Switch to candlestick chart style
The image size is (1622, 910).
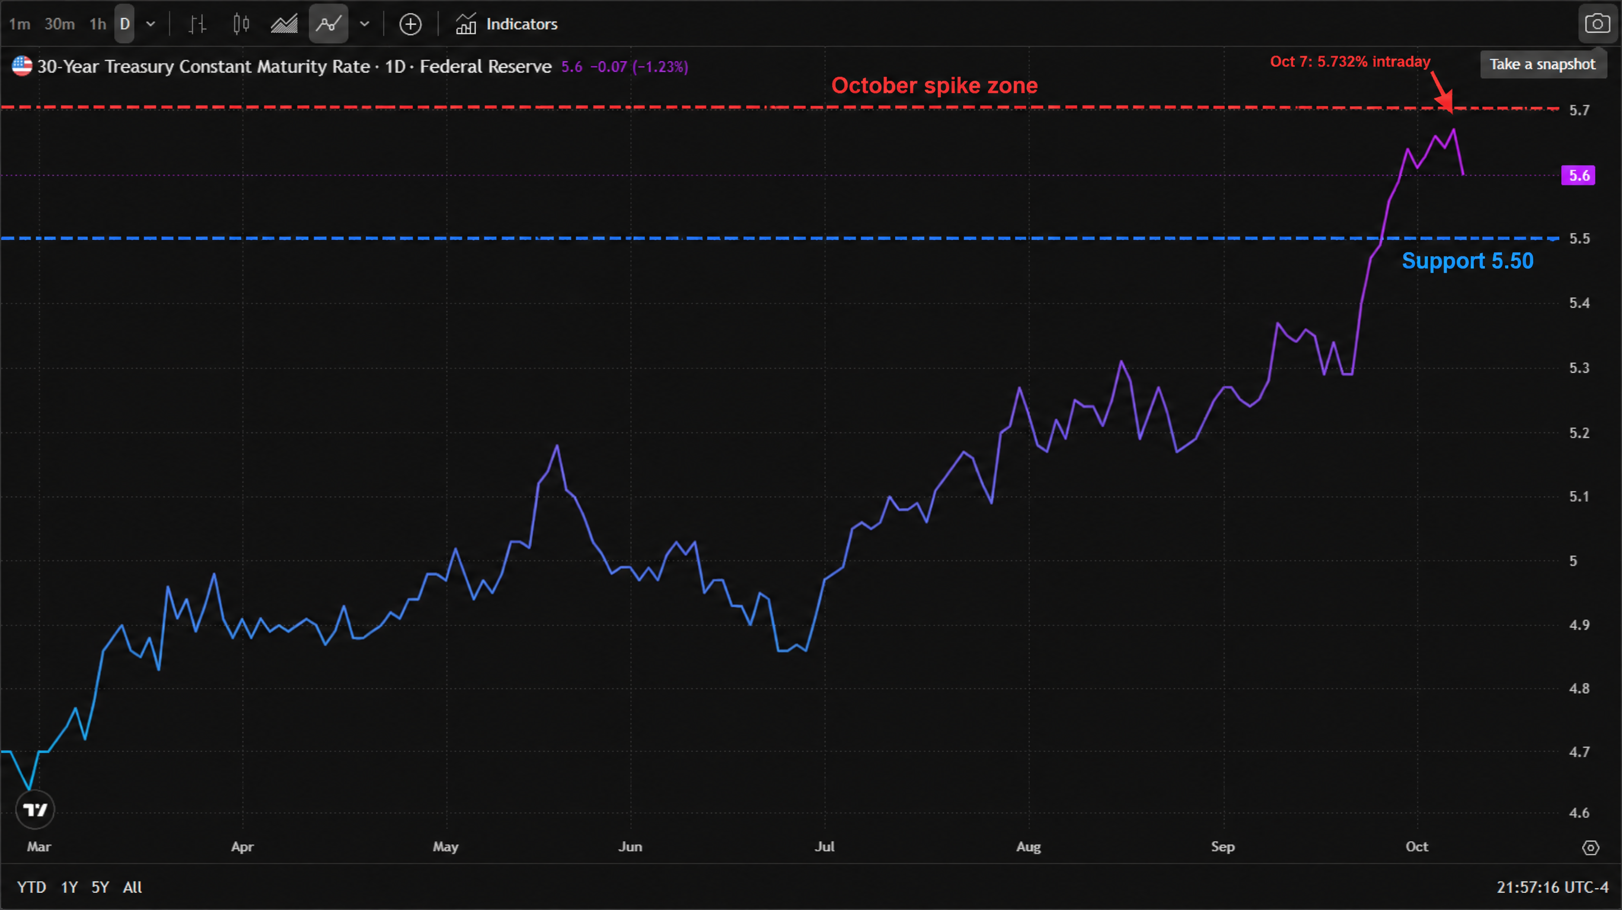[x=241, y=24]
